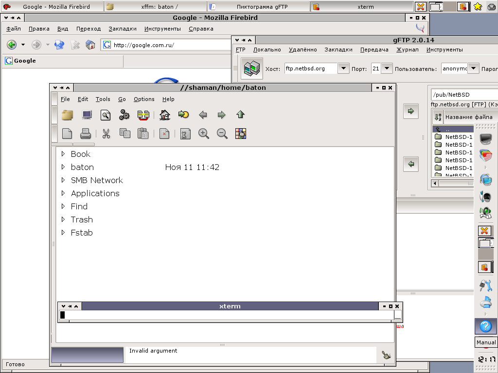The width and height of the screenshot is (498, 373).
Task: Sort by Название файла column header
Action: (468, 117)
